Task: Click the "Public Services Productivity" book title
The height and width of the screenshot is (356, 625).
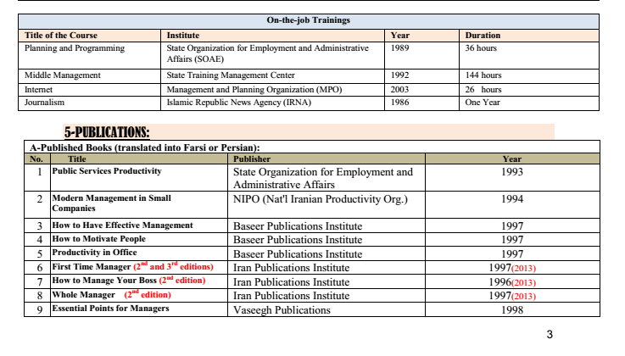Action: (107, 171)
